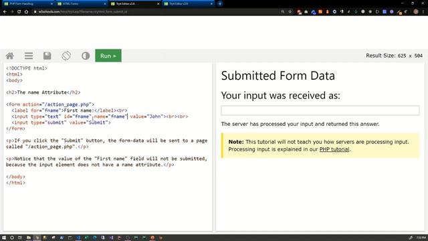Place cursor in the input type text line
Image resolution: width=428 pixels, height=241 pixels.
tap(100, 116)
